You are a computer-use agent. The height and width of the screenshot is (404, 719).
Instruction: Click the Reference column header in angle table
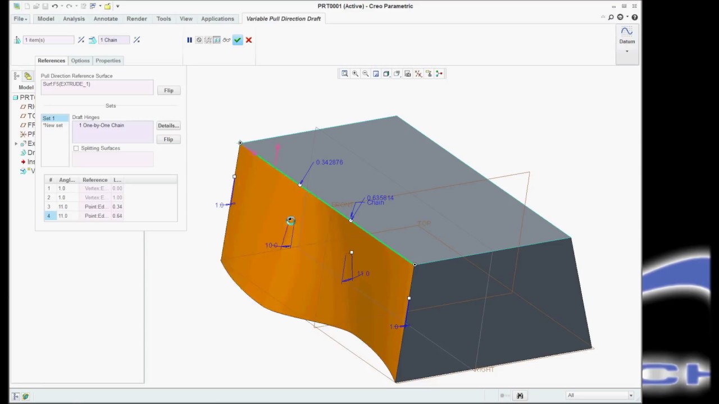(x=95, y=180)
